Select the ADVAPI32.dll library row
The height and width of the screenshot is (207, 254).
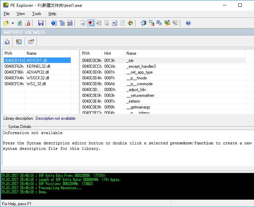(x=37, y=72)
